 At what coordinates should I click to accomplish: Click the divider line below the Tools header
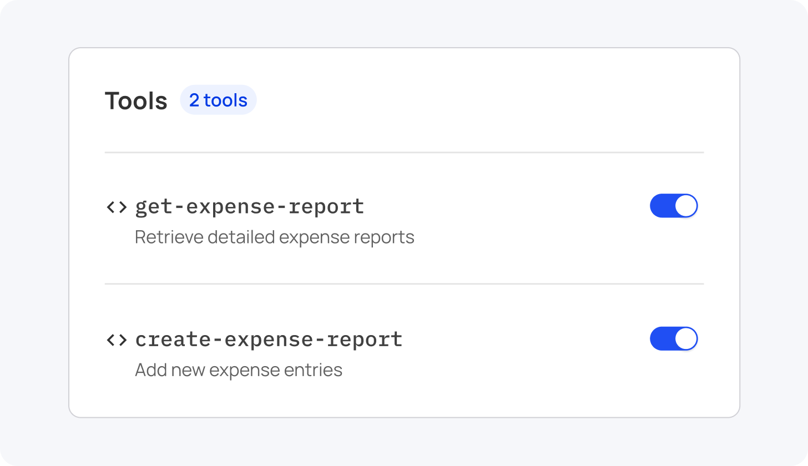(404, 152)
